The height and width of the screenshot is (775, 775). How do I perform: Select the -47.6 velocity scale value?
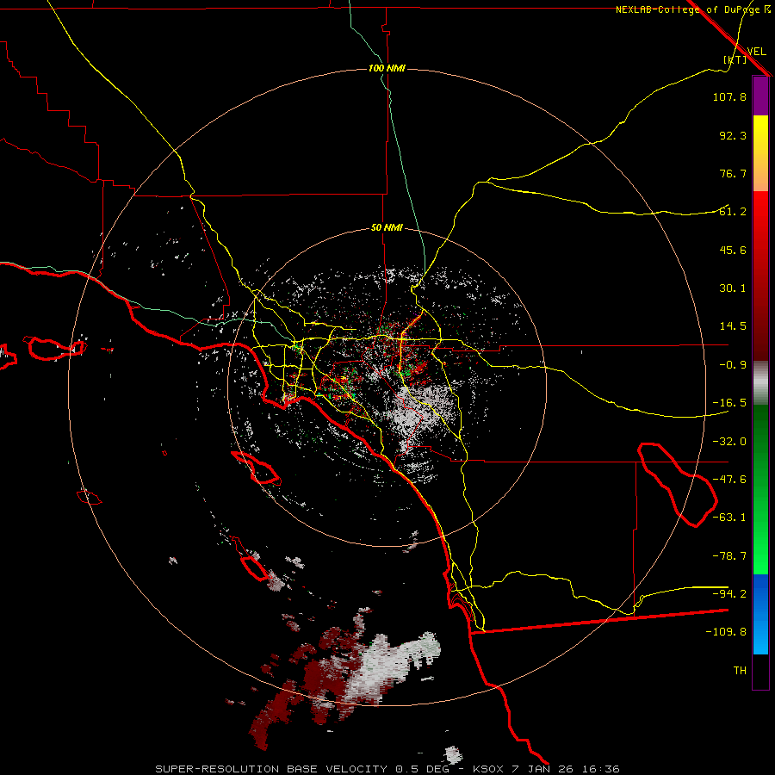729,480
